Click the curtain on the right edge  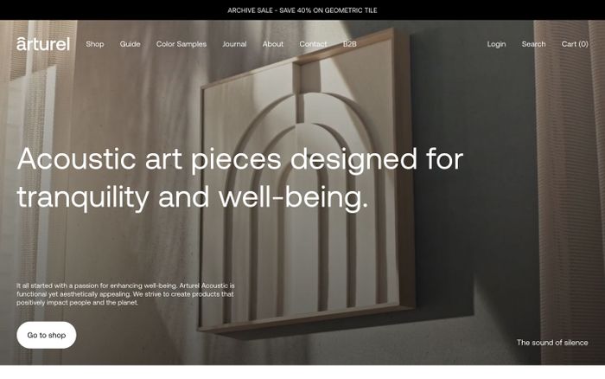click(x=570, y=173)
